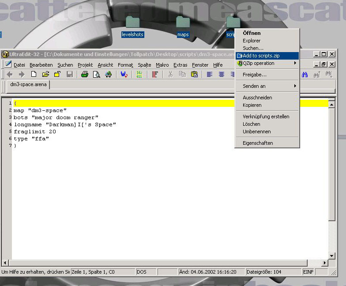The width and height of the screenshot is (346, 286).
Task: Select the dm3-space.arena file tab
Action: 28,85
